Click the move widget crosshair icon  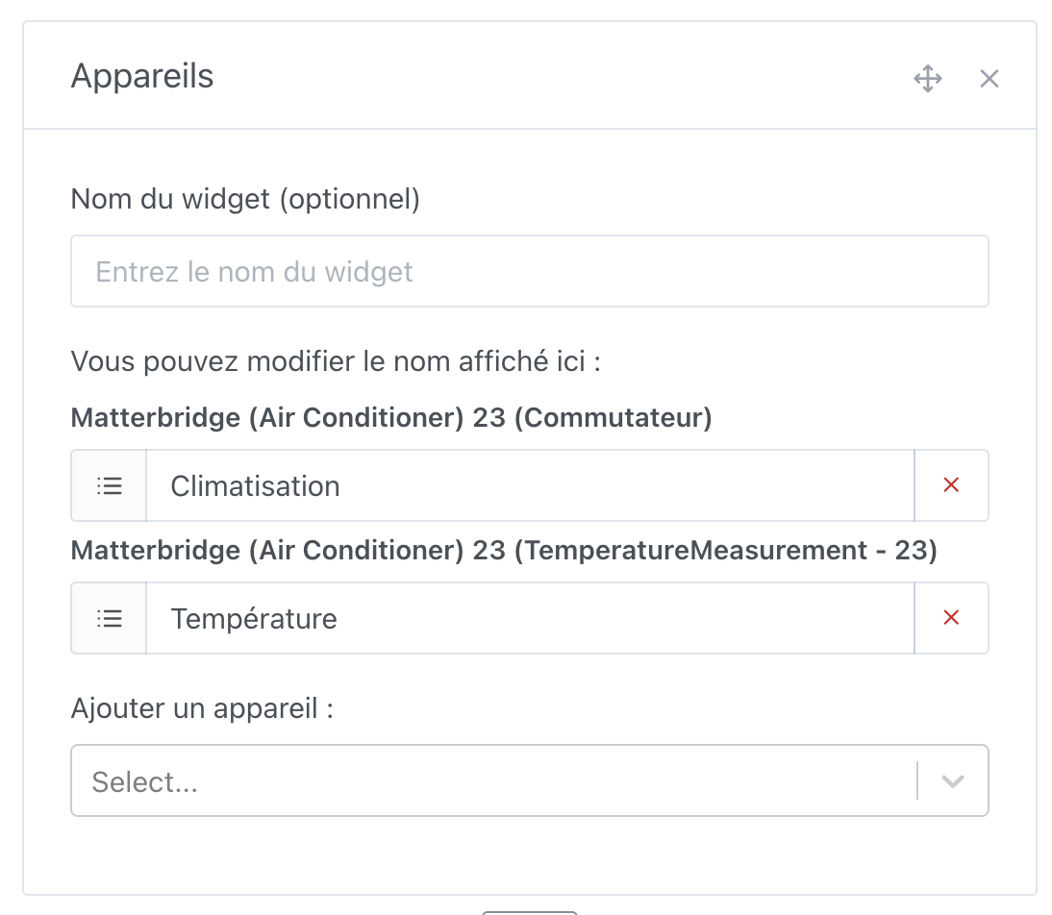[x=927, y=79]
